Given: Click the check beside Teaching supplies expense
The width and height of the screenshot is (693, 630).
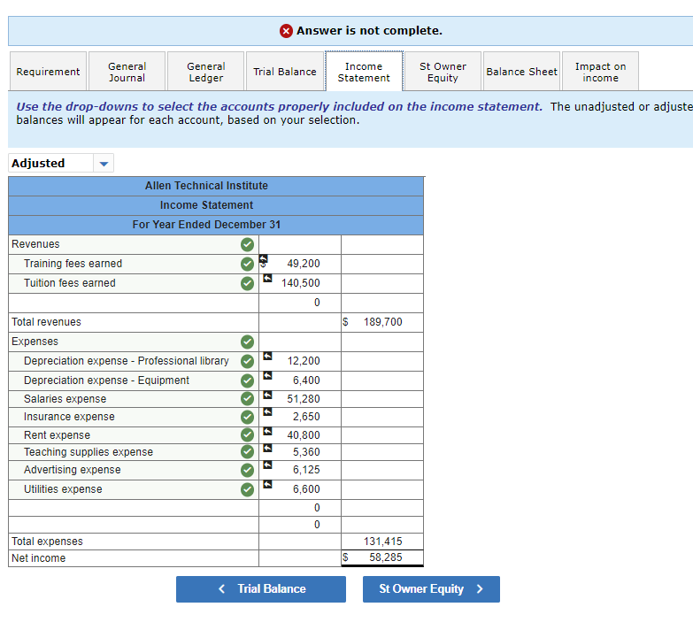Looking at the screenshot, I should (x=247, y=452).
